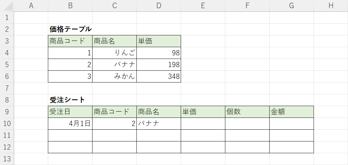Viewport: 348px width, 165px height.
Task: Click the 単価 header in price table
Action: [x=159, y=41]
